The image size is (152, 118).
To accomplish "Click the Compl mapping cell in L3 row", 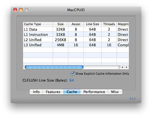I will 123,45.
